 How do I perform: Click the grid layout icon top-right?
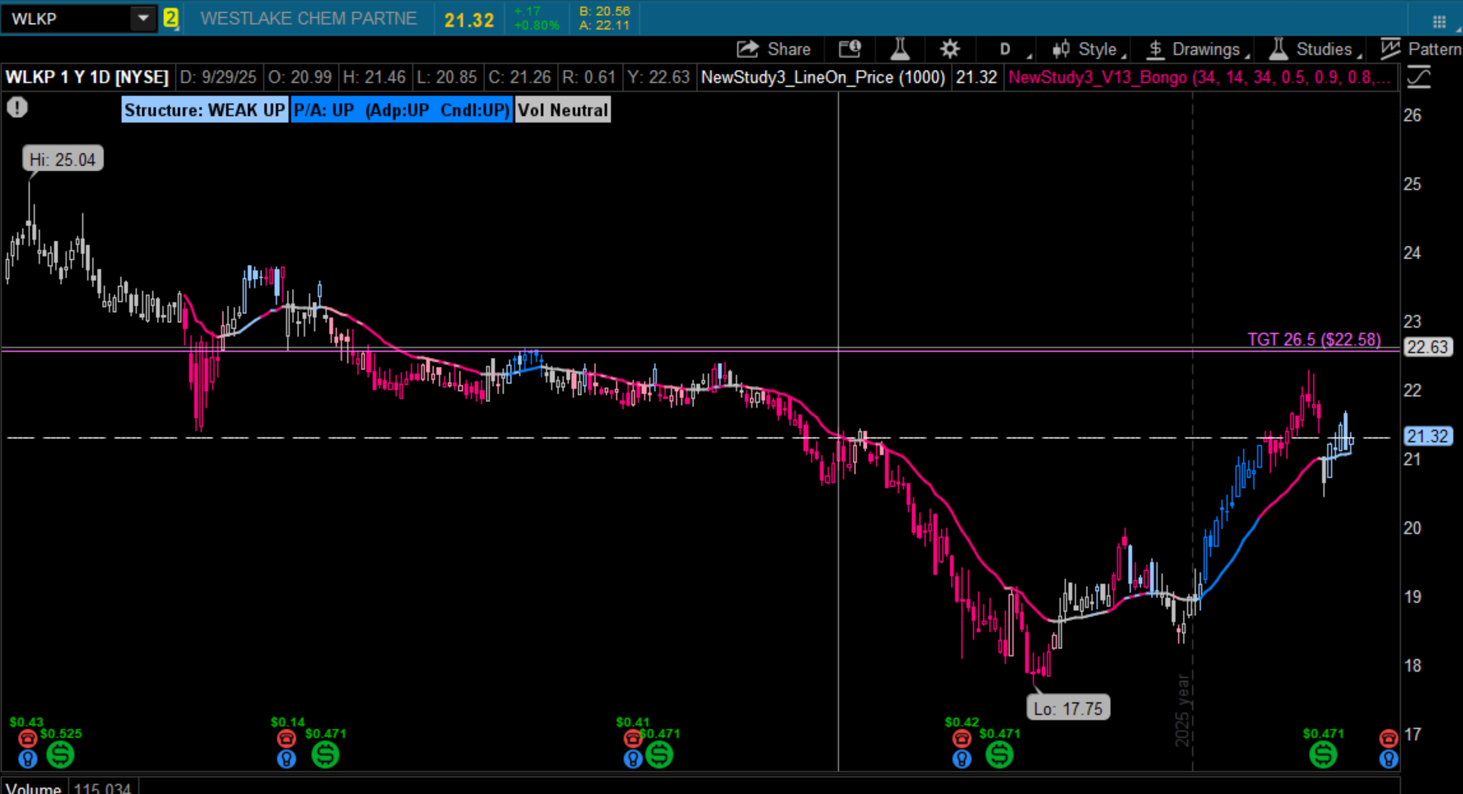coord(1439,21)
